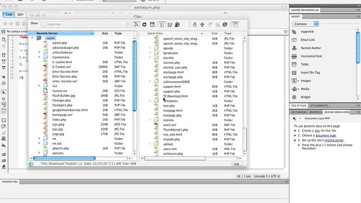Click the minus button in Server Behaviors

[300, 118]
